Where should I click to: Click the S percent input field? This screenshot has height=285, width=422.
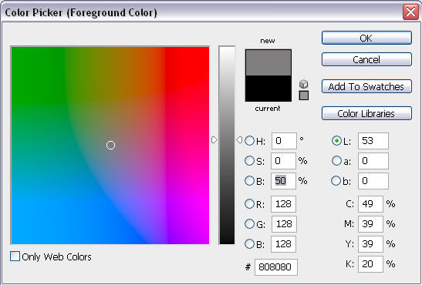[x=283, y=161]
